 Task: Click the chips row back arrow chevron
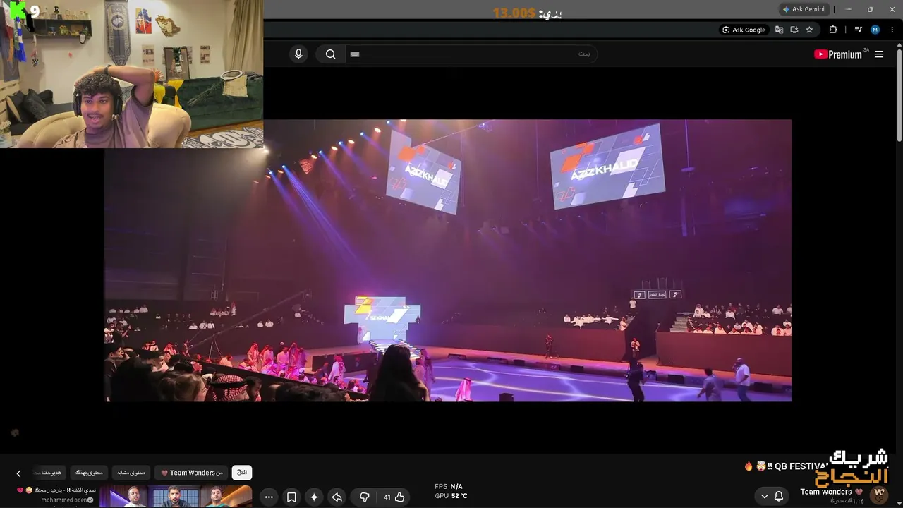pos(18,473)
